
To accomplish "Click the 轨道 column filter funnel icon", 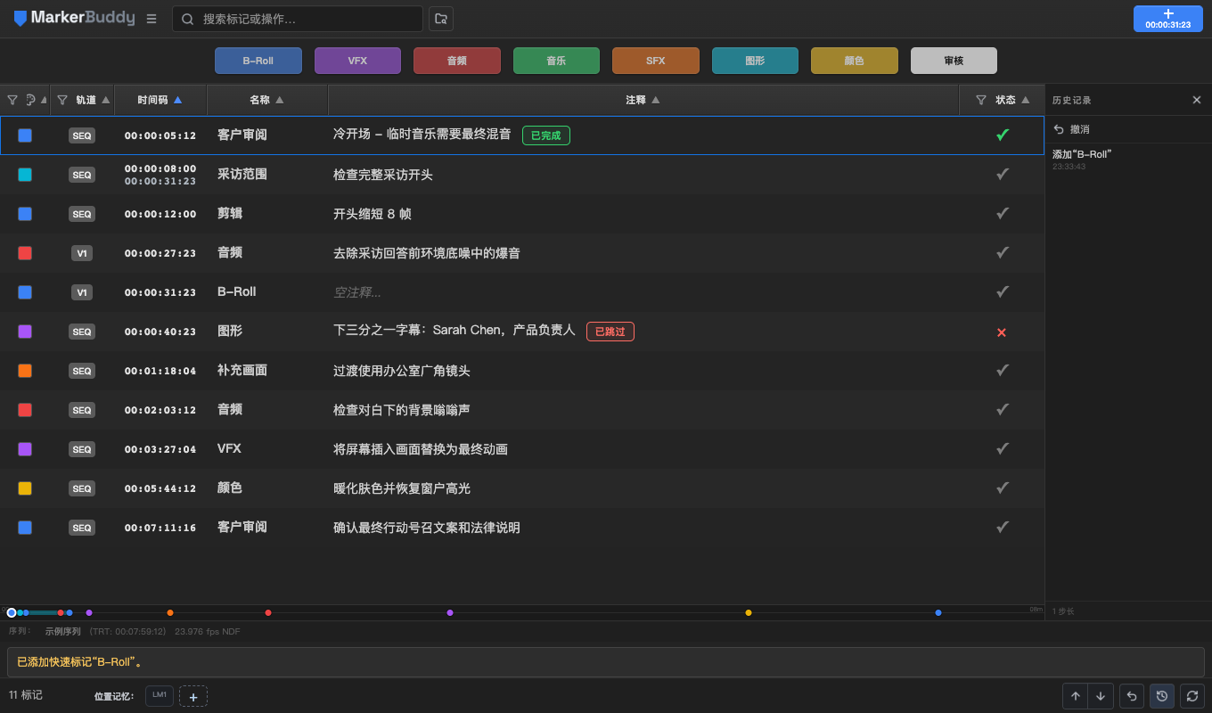I will pos(62,100).
